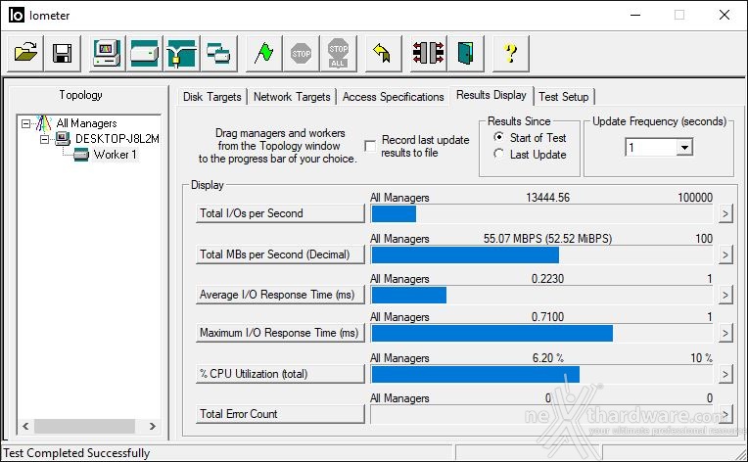Open arrow beside CPU Utilization bar
Screen dimensions: 748x462
[x=725, y=374]
